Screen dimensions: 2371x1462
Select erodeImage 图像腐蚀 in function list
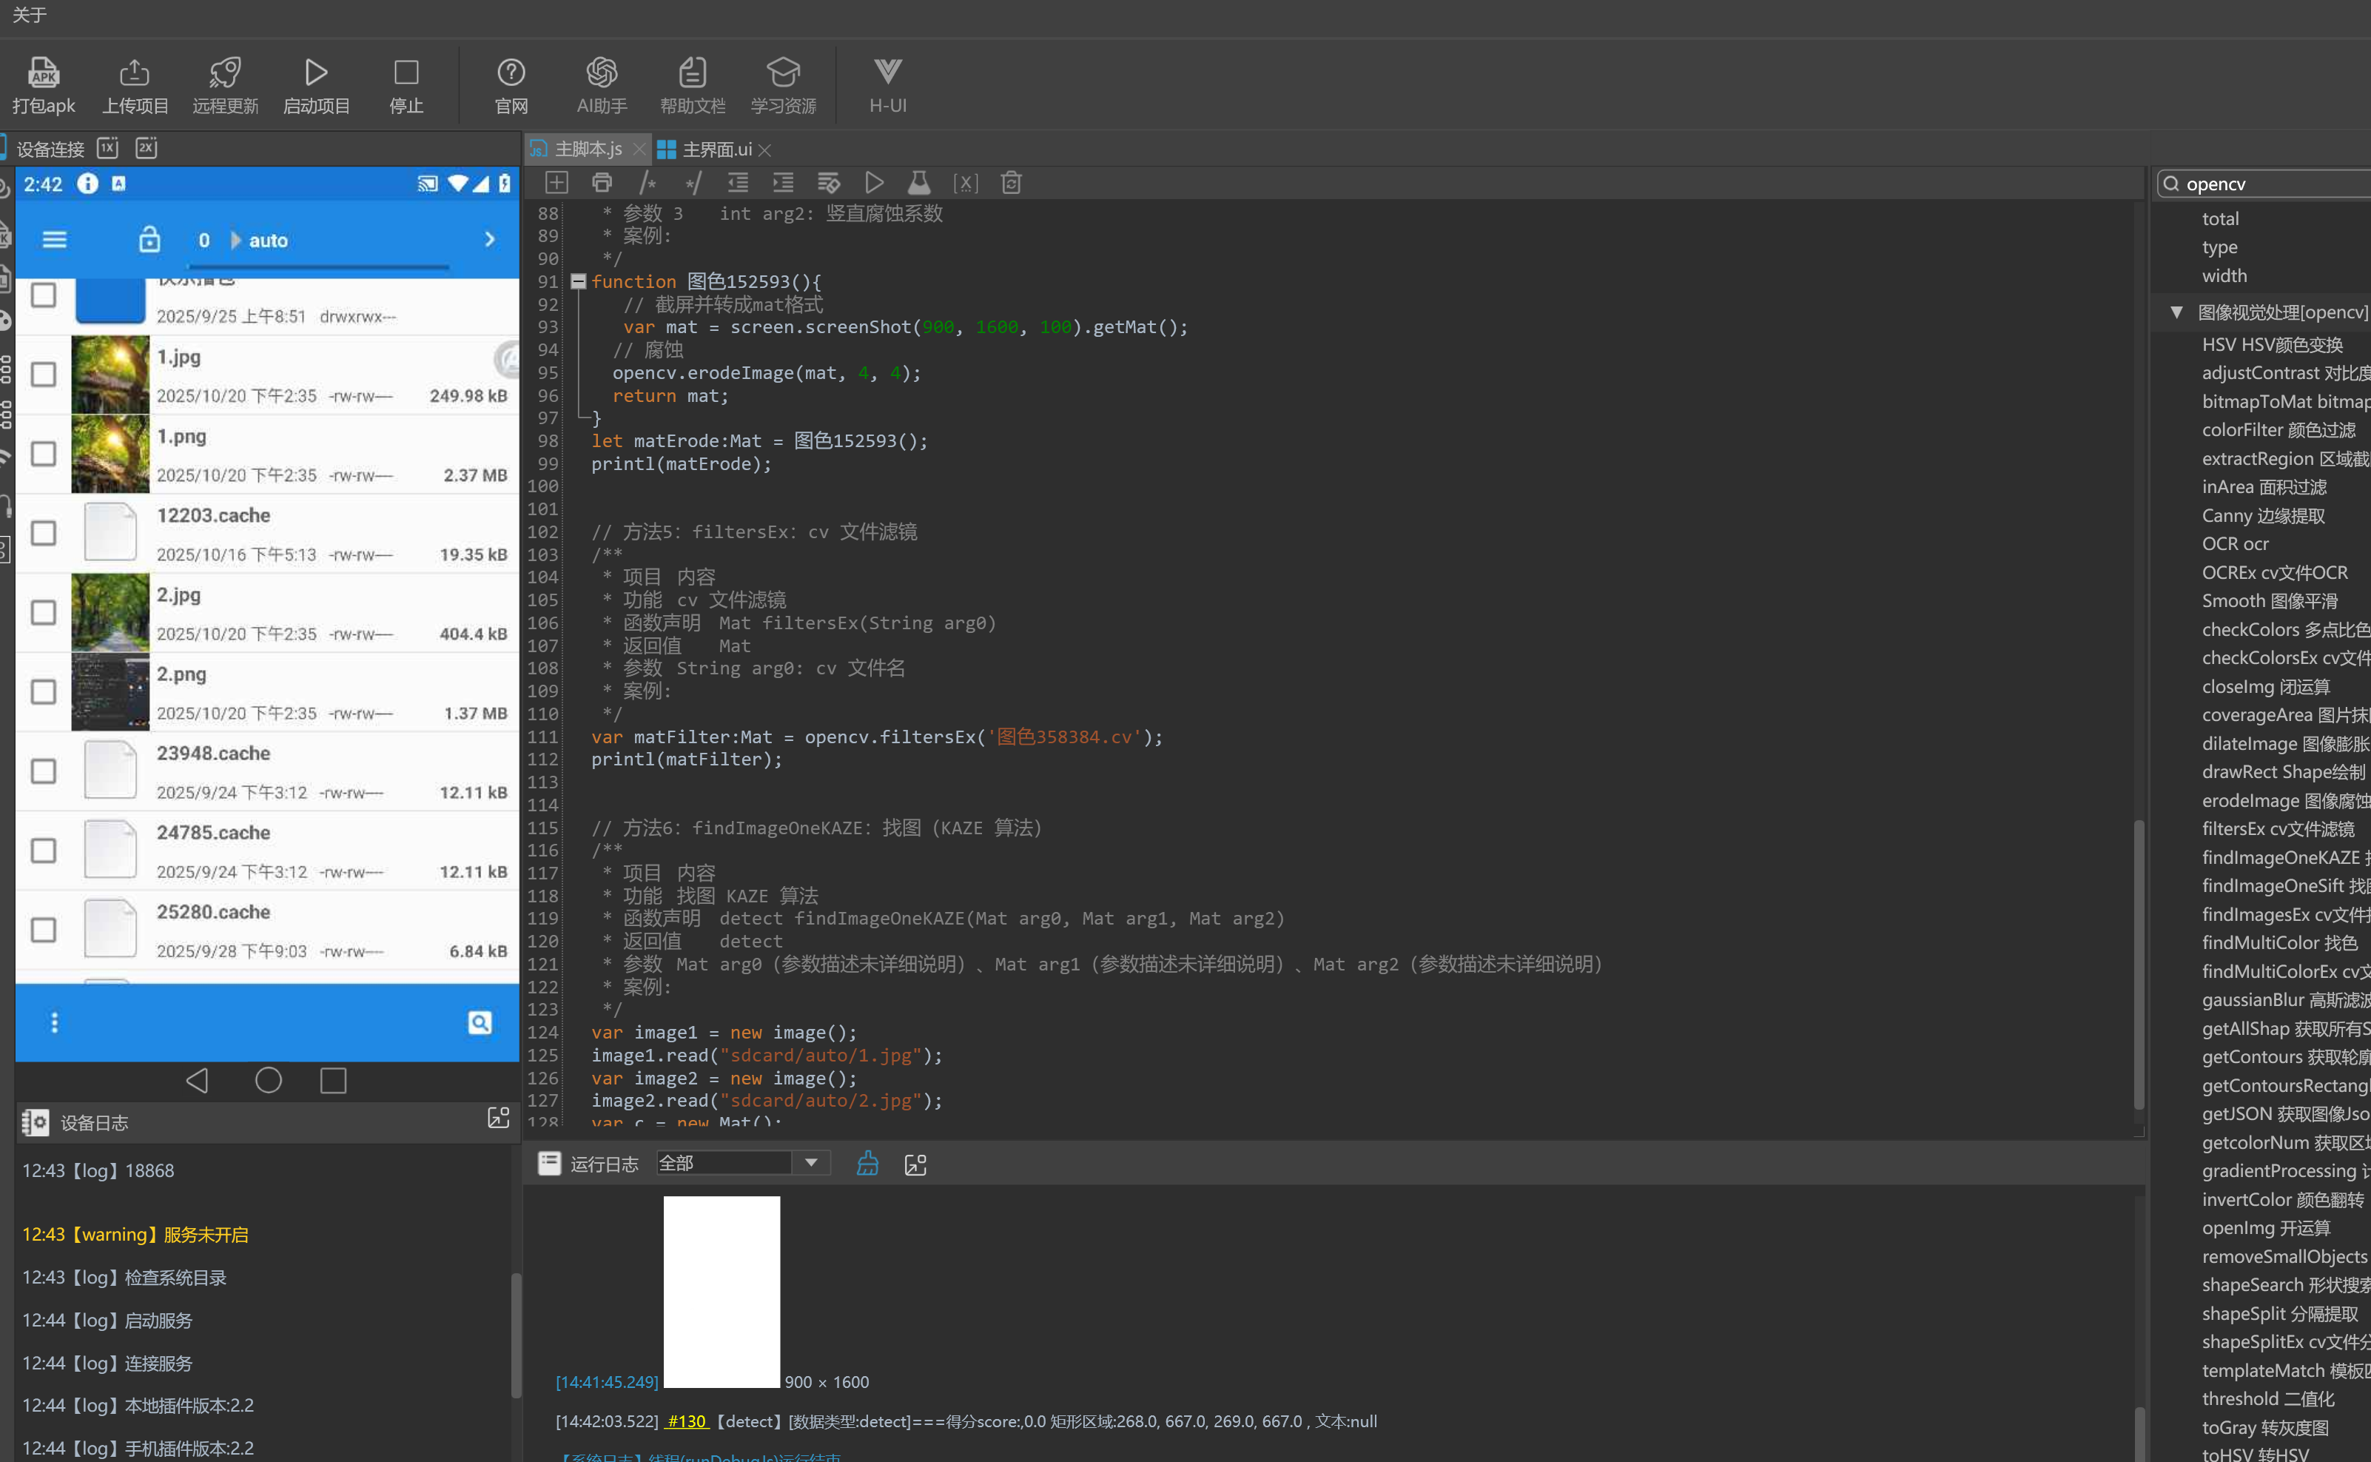pos(2283,801)
